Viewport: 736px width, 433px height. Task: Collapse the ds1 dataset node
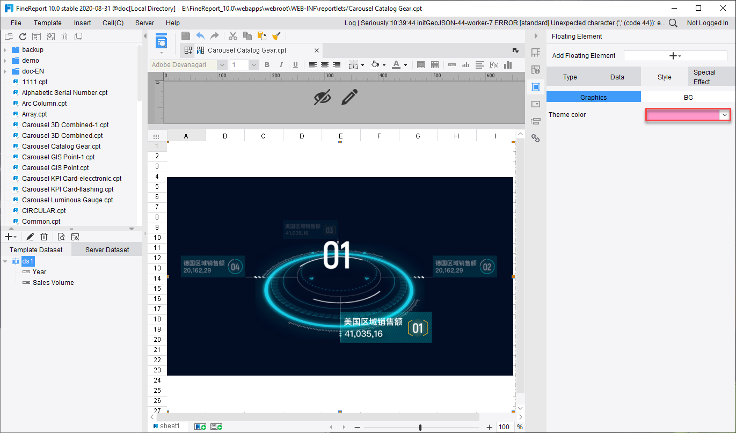[5, 261]
